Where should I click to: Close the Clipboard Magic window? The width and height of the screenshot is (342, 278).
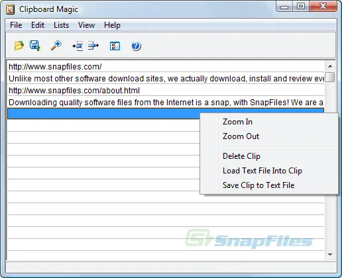(x=323, y=7)
